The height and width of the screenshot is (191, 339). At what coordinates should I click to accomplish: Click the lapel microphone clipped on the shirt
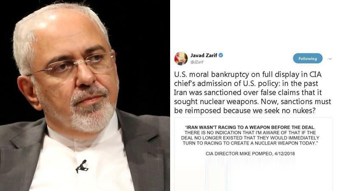point(82,166)
